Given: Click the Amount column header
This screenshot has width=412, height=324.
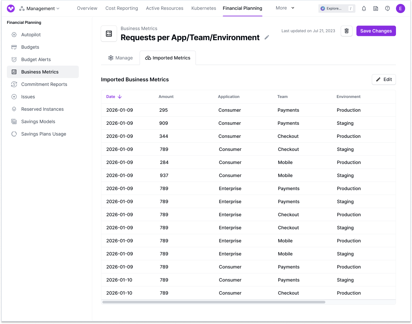Looking at the screenshot, I should 166,97.
